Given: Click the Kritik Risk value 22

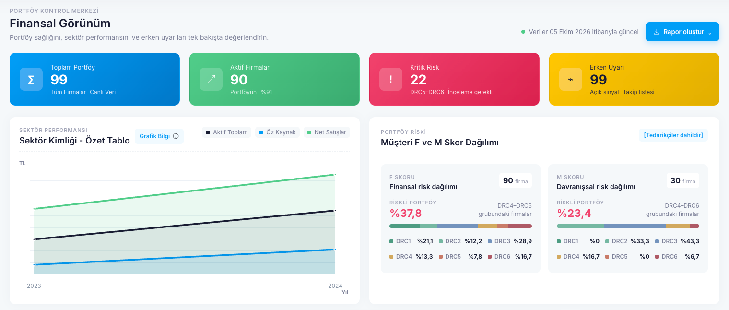Looking at the screenshot, I should (418, 79).
